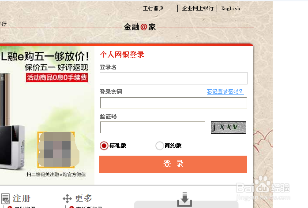Go to 企业网上银行 page
The image size is (308, 208).
[x=198, y=8]
